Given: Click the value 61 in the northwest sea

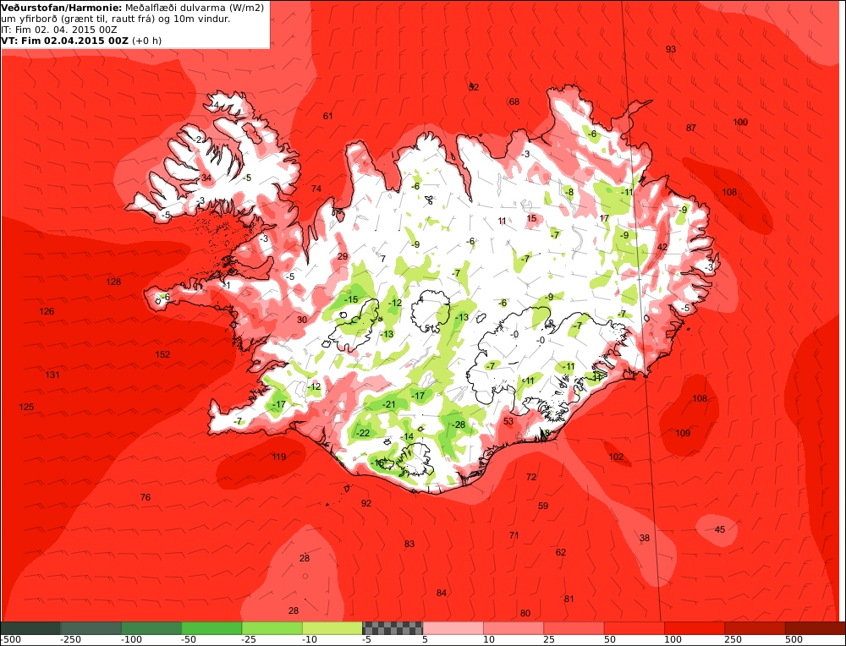Looking at the screenshot, I should (x=328, y=116).
